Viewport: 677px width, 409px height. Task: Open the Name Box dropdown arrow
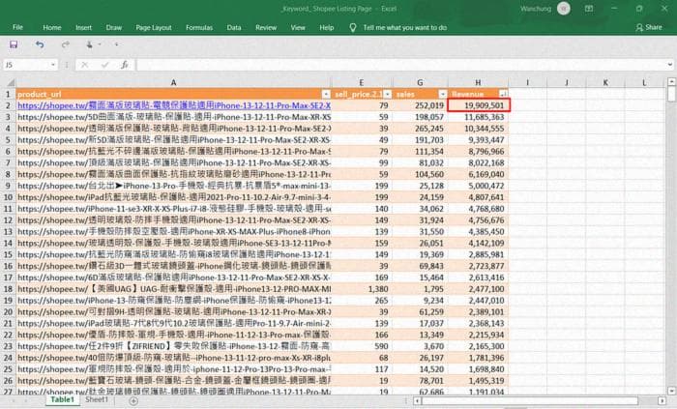[53, 65]
